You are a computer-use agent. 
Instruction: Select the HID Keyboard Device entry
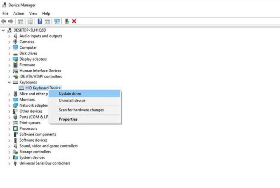pyautogui.click(x=43, y=88)
